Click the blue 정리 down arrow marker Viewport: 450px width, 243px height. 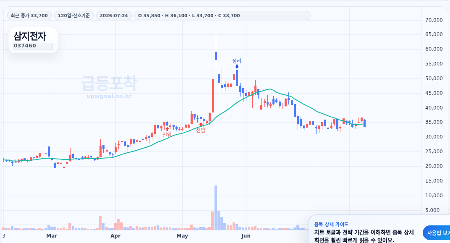click(x=237, y=67)
